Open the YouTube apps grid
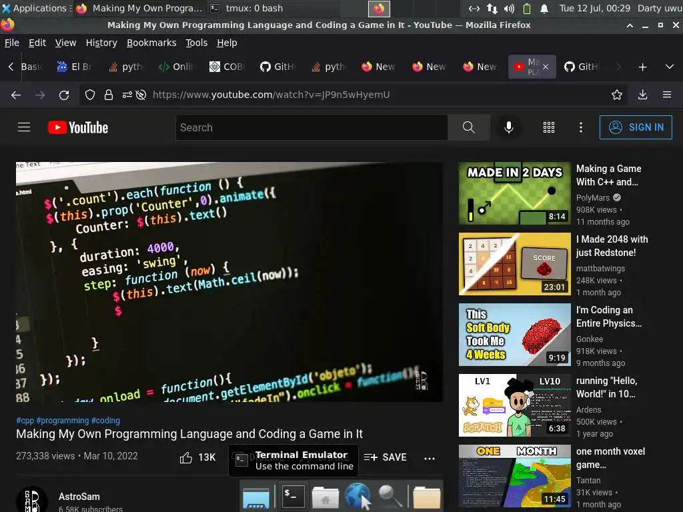The width and height of the screenshot is (683, 512). 549,127
